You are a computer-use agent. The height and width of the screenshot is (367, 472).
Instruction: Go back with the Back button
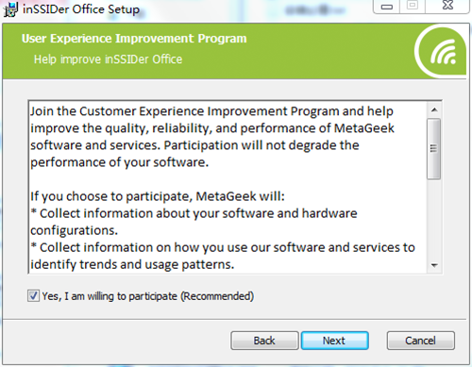(x=264, y=341)
